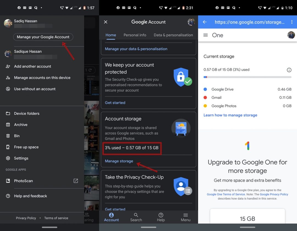Screen dimensions: 297x231
Task: Open Manage accounts on this device
Action: [x=42, y=78]
